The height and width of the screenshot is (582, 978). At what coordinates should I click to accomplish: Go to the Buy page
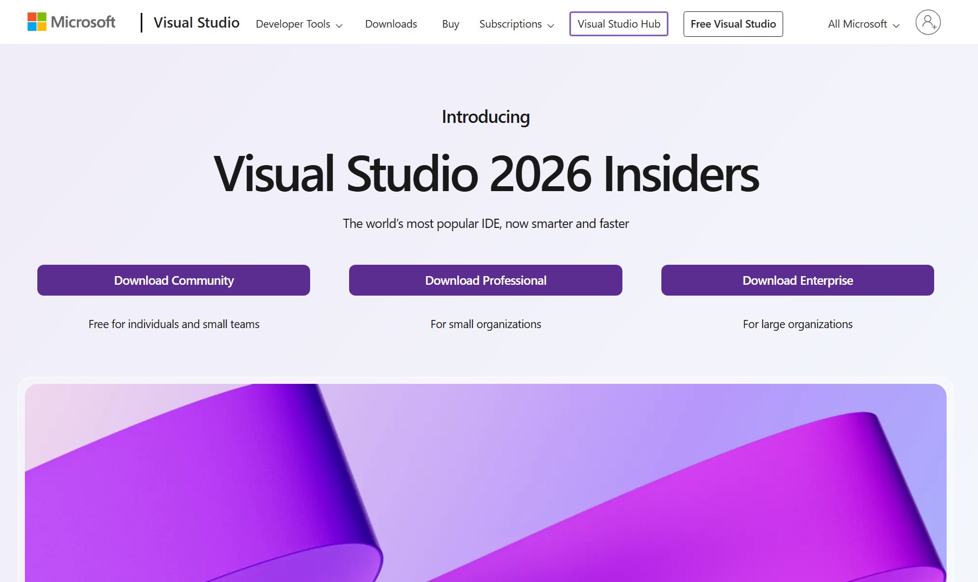pos(450,24)
